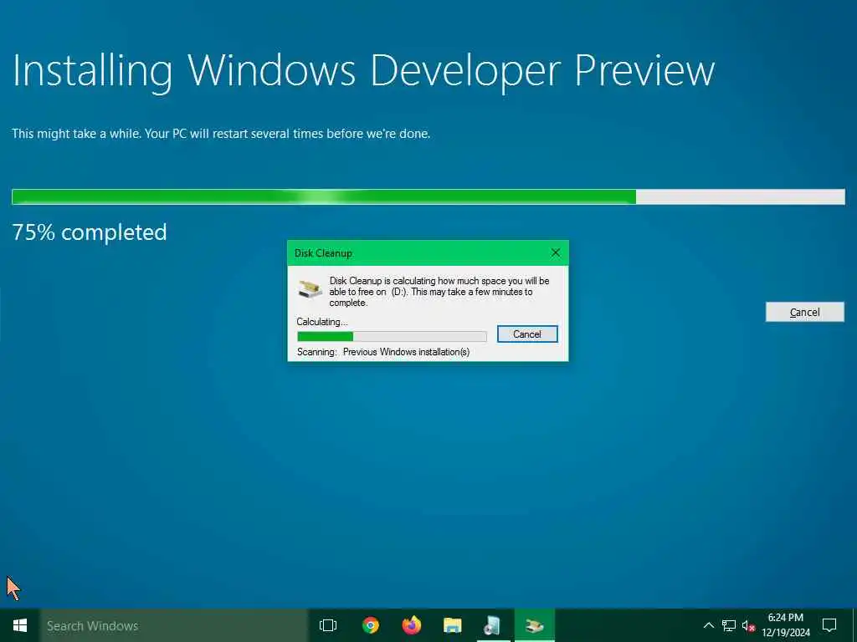Open File Explorer from the taskbar

click(x=453, y=625)
